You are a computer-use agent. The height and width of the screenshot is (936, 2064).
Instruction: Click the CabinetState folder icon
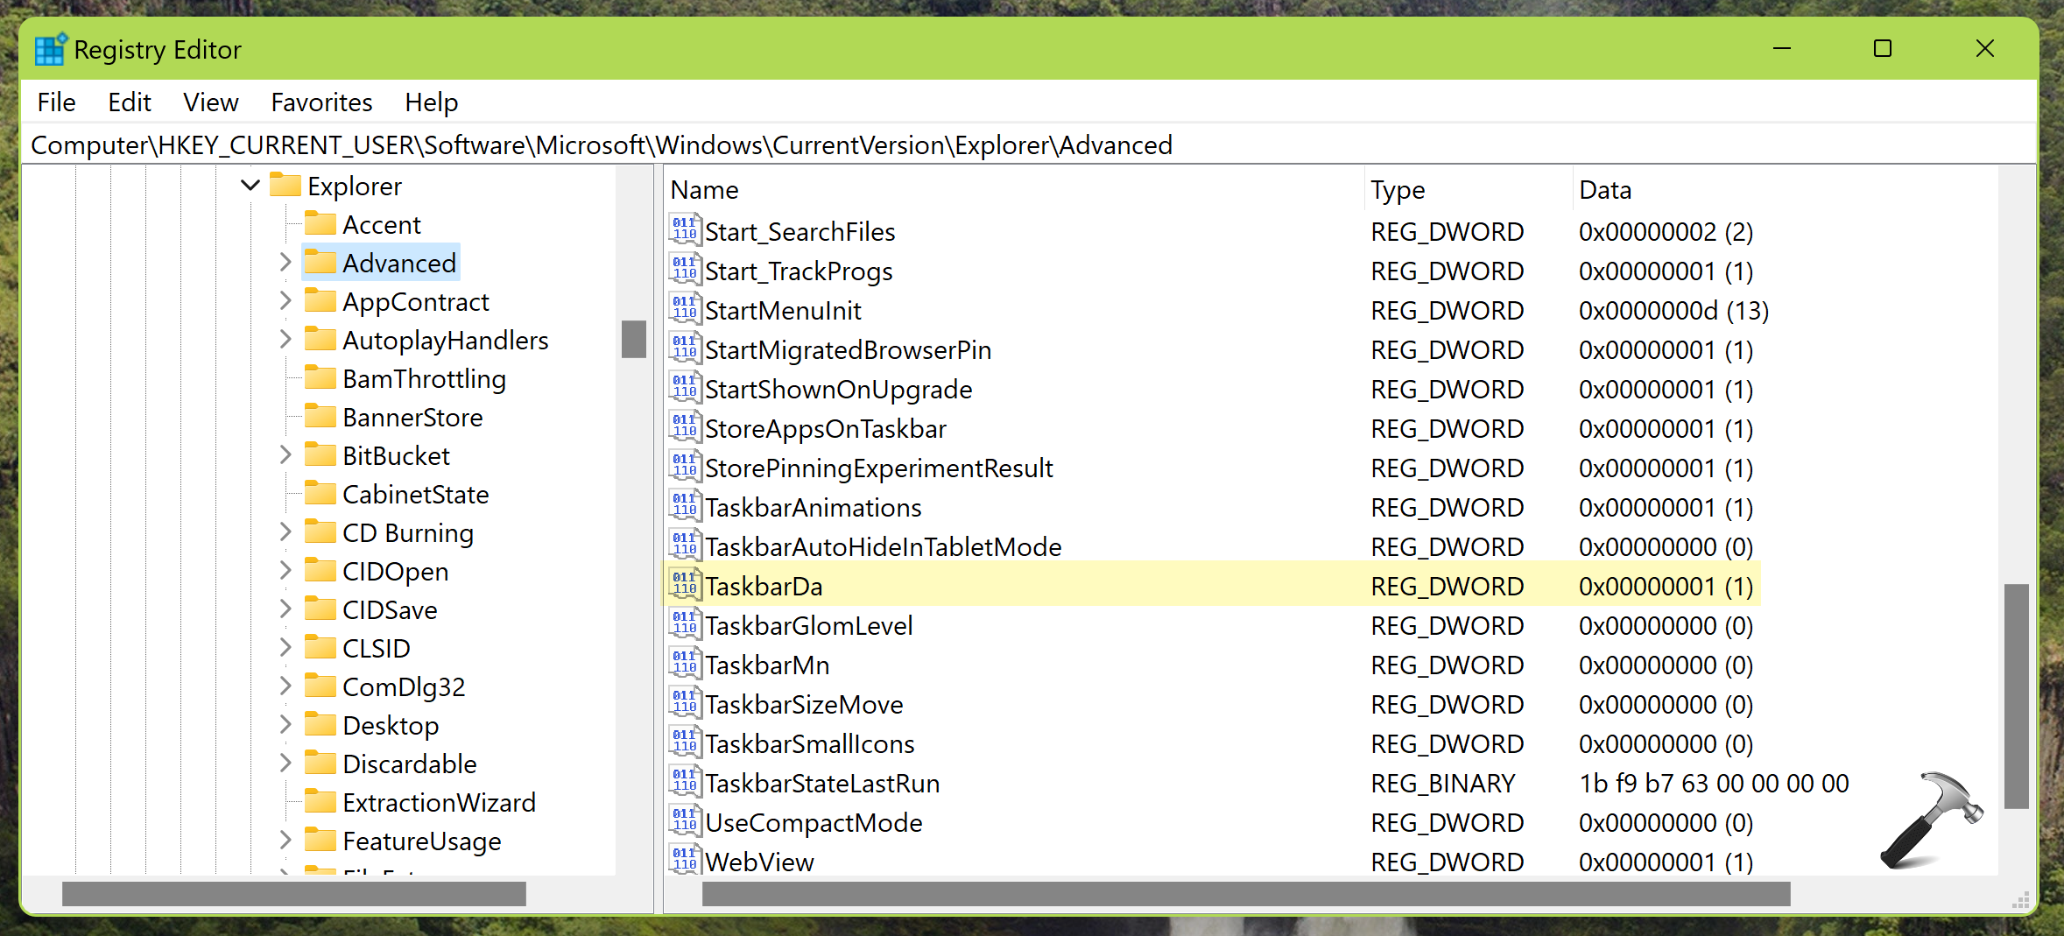coord(321,493)
